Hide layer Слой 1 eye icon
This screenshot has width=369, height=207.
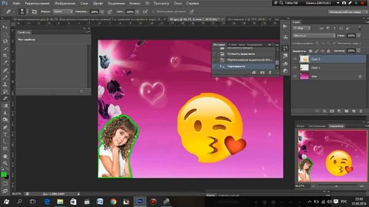click(295, 68)
